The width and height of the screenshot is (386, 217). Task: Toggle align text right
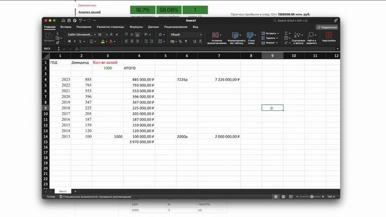click(138, 42)
